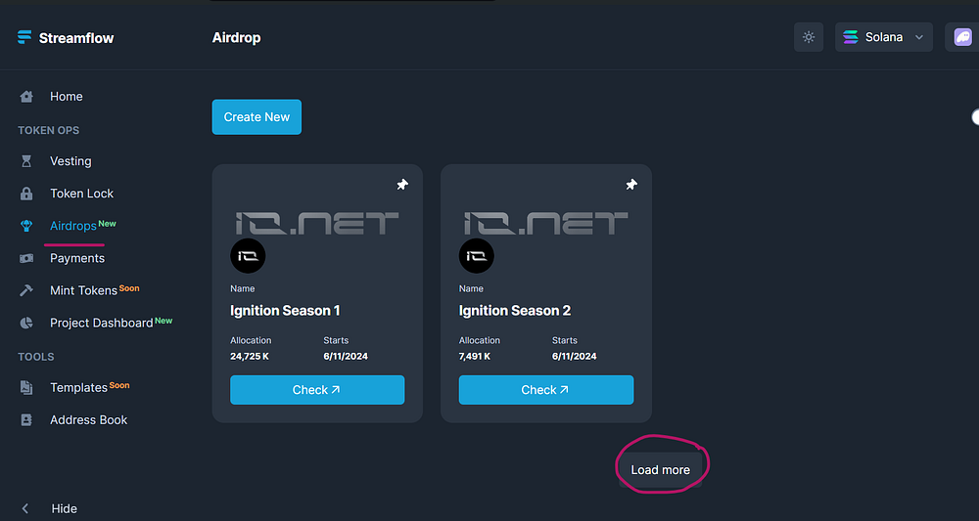This screenshot has height=521, width=979.
Task: Click the Payments cash icon
Action: click(26, 258)
